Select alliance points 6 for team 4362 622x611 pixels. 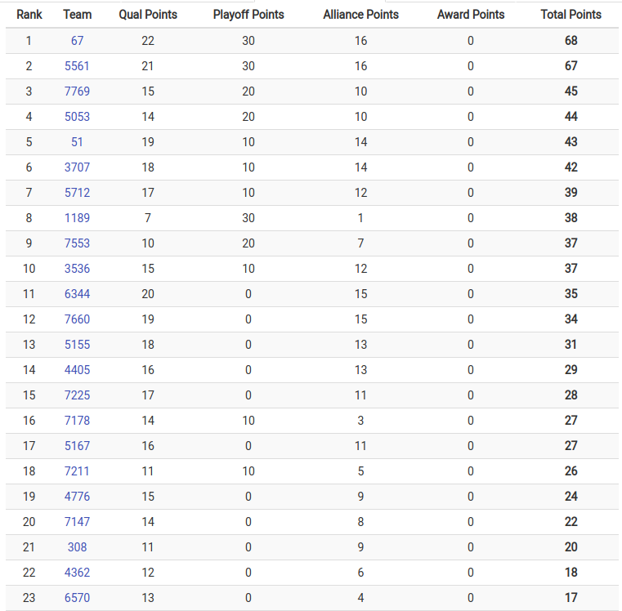click(x=360, y=573)
